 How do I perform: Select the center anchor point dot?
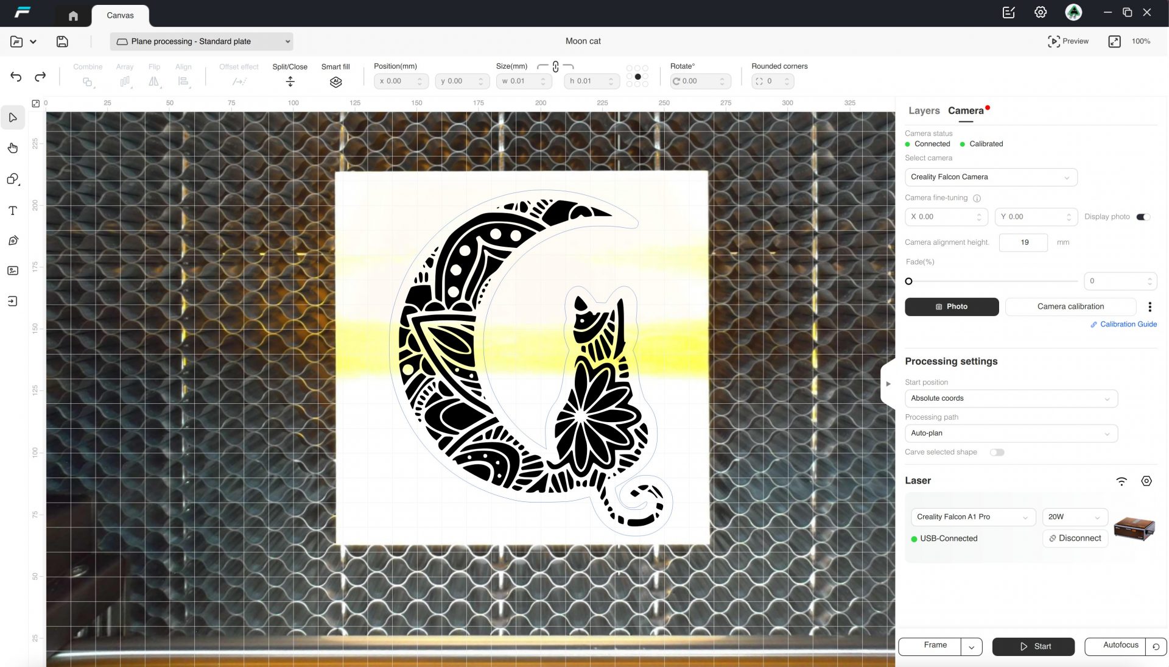[x=637, y=77]
